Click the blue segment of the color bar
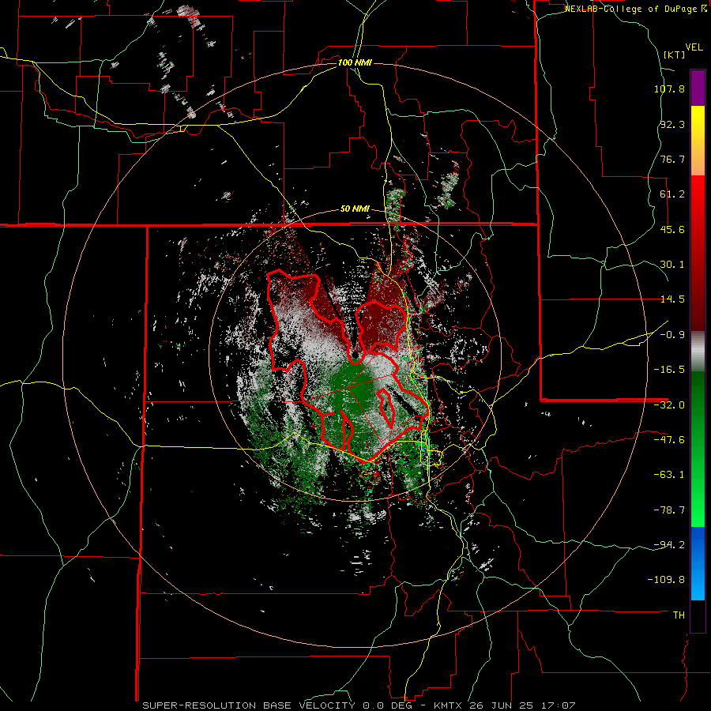Screen dimensions: 711x711 [698, 563]
